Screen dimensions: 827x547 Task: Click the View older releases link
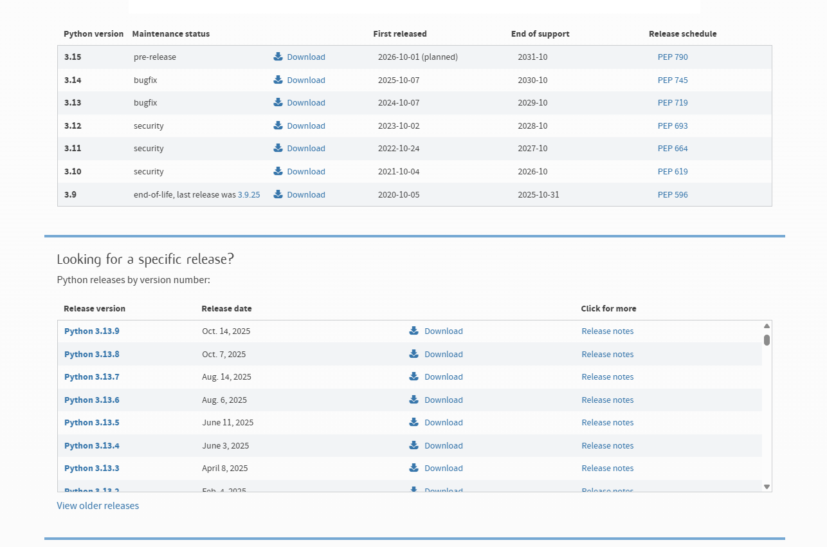click(98, 506)
